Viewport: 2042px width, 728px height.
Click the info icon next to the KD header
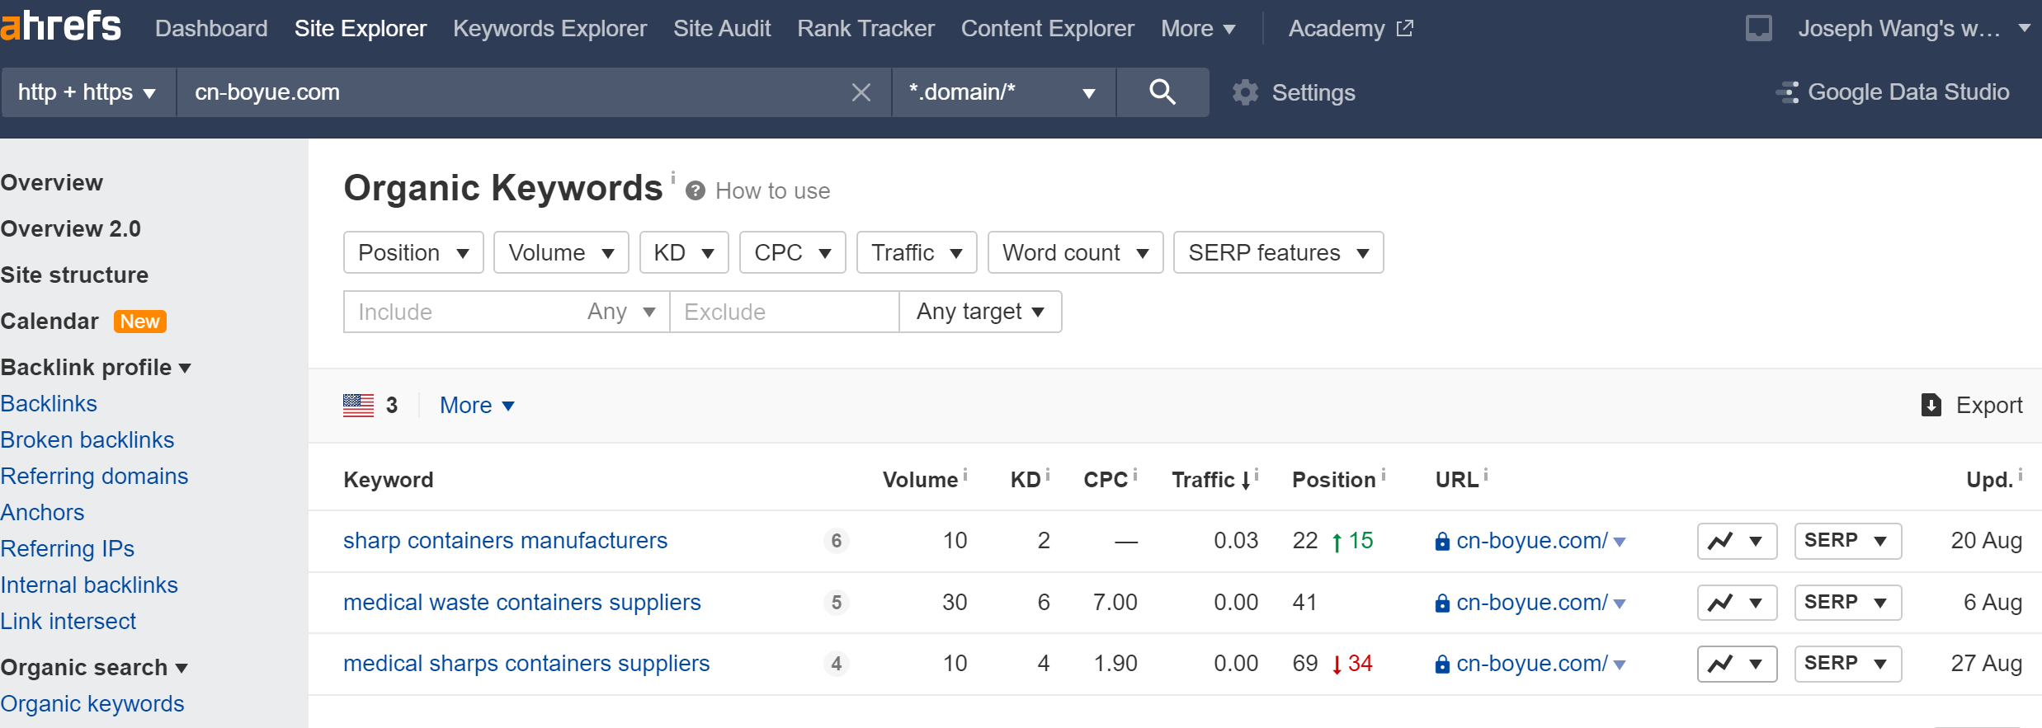click(x=1048, y=475)
